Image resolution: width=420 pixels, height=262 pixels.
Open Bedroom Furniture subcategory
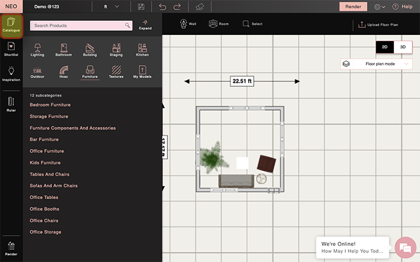[x=50, y=105]
